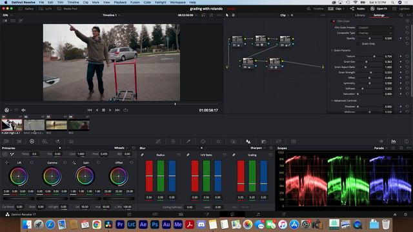This screenshot has width=413, height=232.
Task: Skip to the last frame
Action: tap(117, 110)
